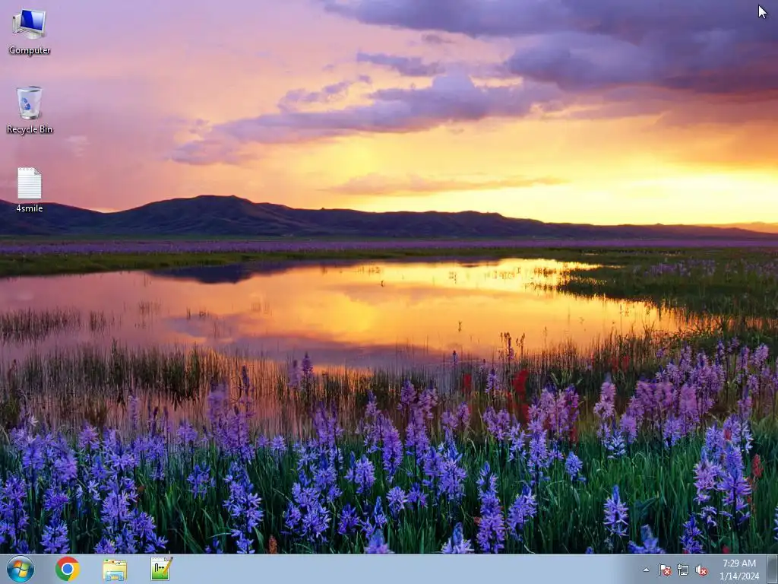Screen dimensions: 778x584
Task: Click the 'Recycle Bin' label text
Action: (x=30, y=129)
